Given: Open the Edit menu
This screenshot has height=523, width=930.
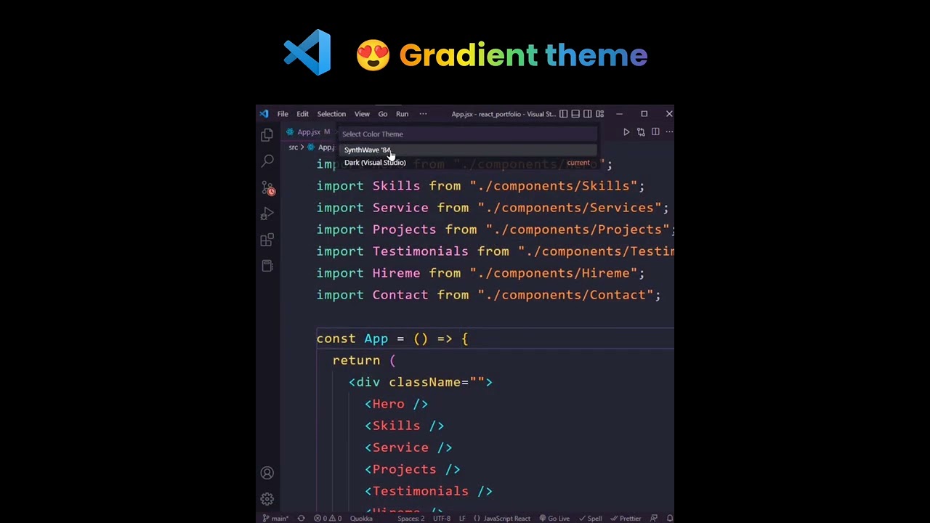Looking at the screenshot, I should point(302,114).
